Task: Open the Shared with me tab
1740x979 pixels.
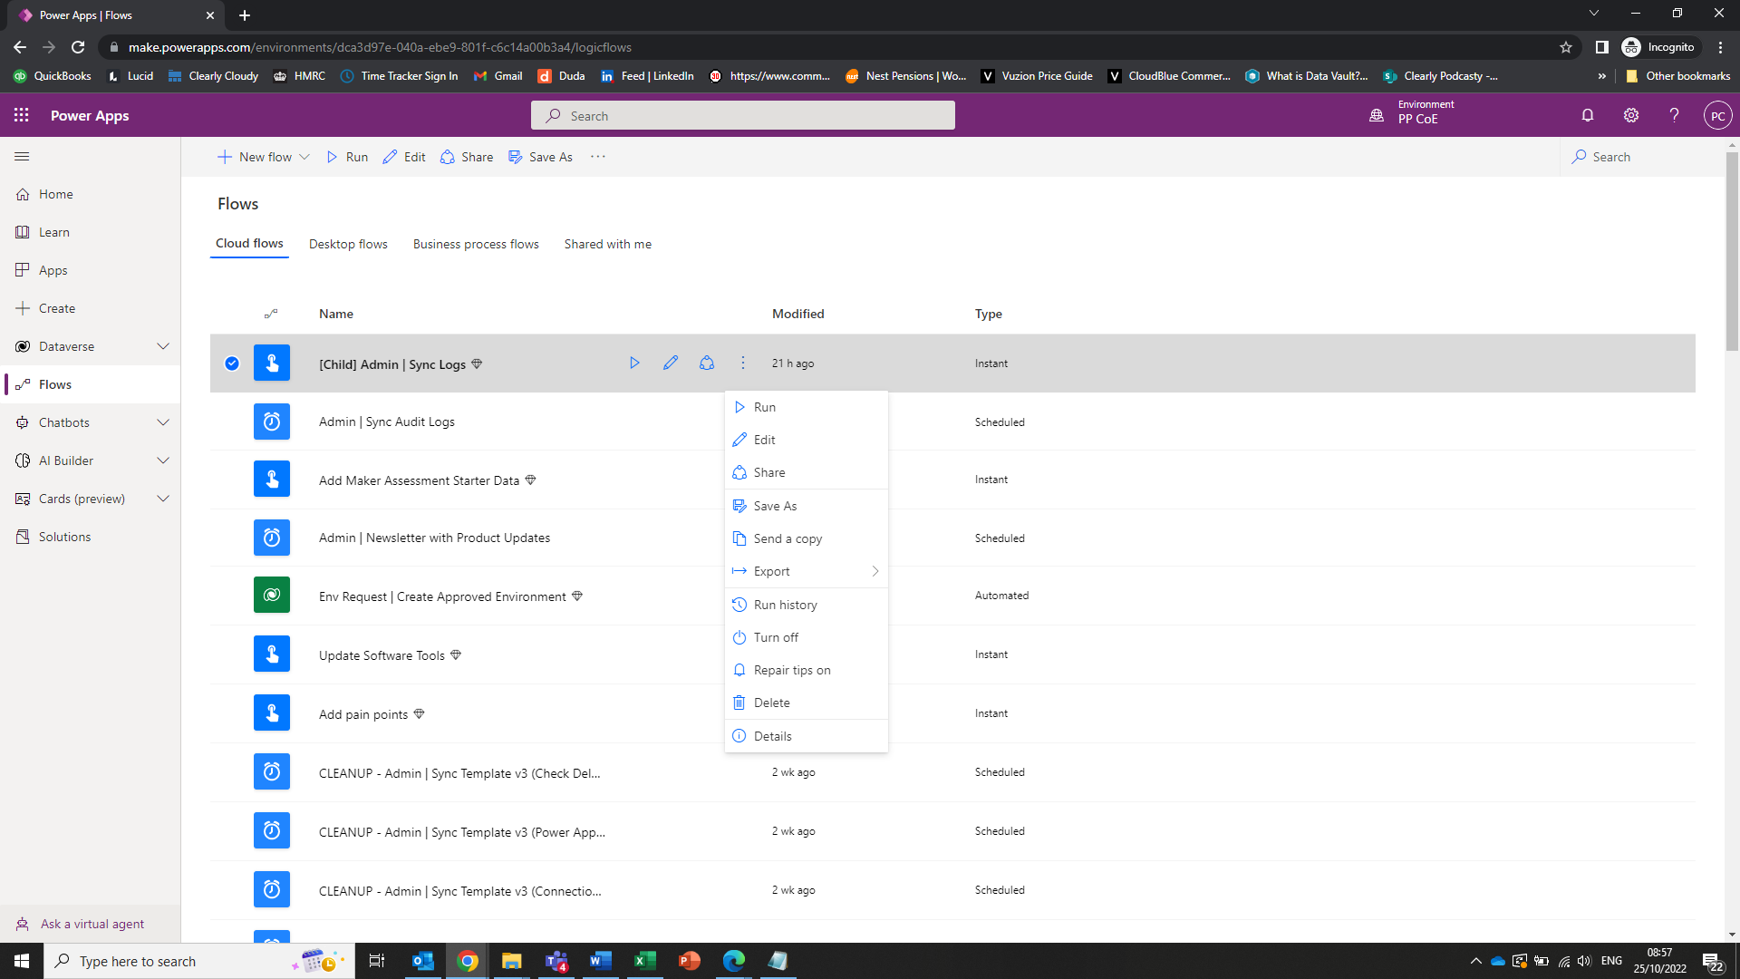Action: point(607,244)
